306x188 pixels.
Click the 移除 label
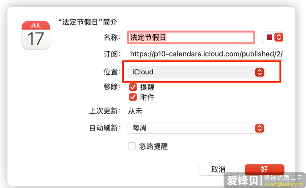[112, 87]
